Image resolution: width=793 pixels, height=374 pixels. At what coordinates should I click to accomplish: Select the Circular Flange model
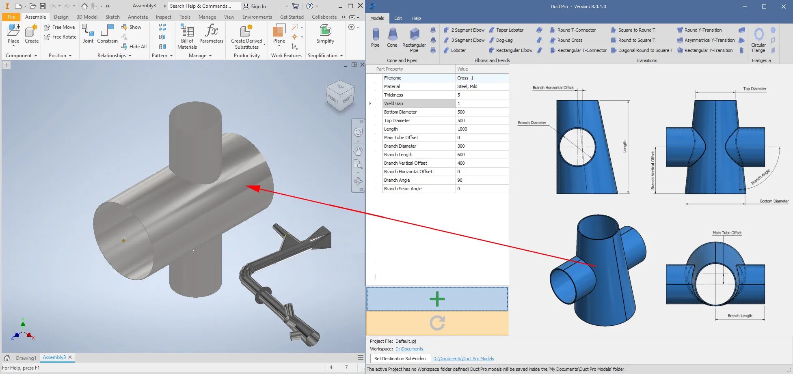tap(758, 40)
